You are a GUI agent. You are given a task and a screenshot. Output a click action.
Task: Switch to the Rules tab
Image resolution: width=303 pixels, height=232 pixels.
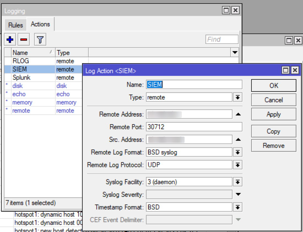coord(15,25)
